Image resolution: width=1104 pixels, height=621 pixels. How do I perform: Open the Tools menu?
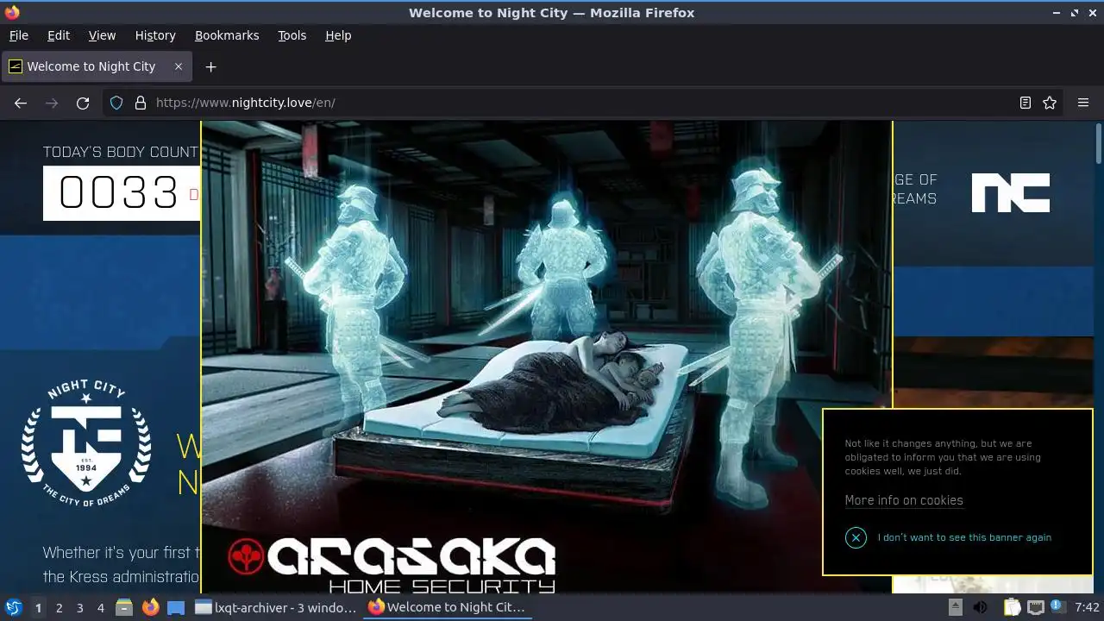[292, 35]
